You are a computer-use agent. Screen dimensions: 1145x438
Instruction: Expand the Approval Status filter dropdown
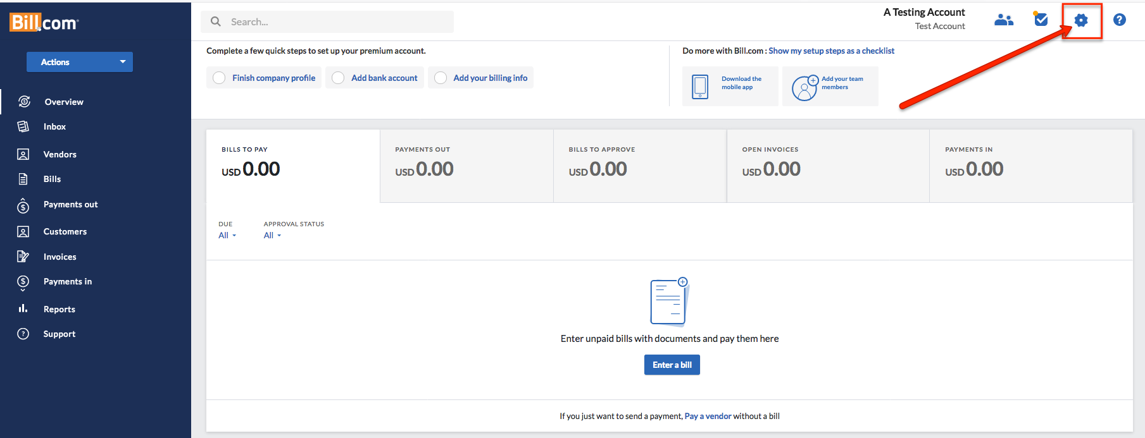pos(272,235)
